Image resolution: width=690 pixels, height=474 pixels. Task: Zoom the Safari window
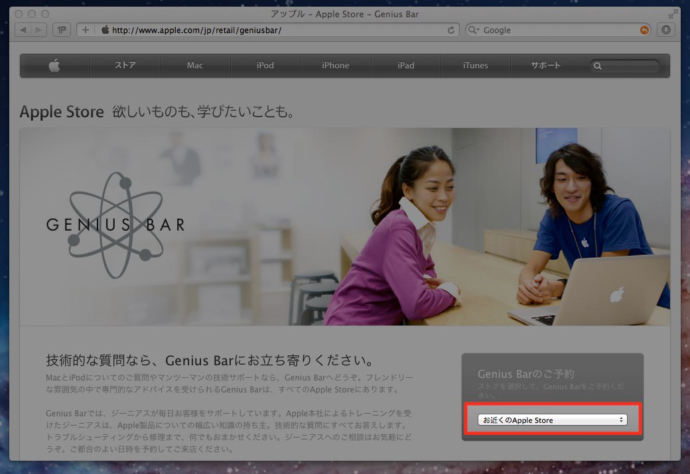[45, 14]
